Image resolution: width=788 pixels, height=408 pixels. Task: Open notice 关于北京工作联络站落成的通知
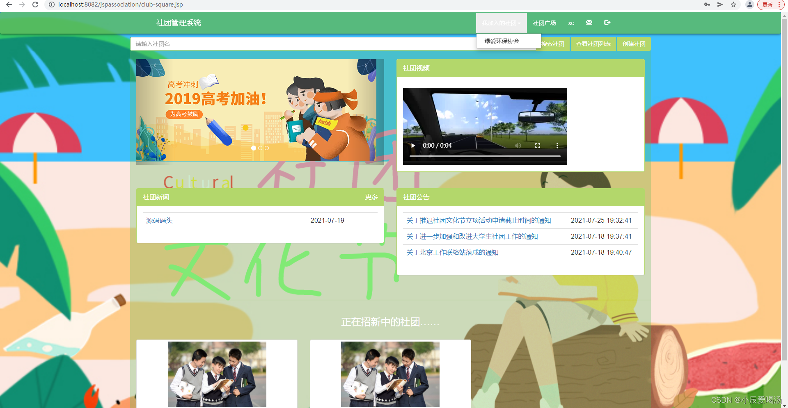tap(452, 253)
